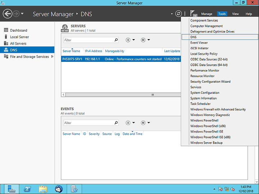Open Thunderbird from the taskbar
This screenshot has height=194, width=259.
[59, 189]
